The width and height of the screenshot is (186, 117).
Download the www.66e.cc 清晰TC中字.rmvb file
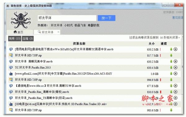coord(171,86)
